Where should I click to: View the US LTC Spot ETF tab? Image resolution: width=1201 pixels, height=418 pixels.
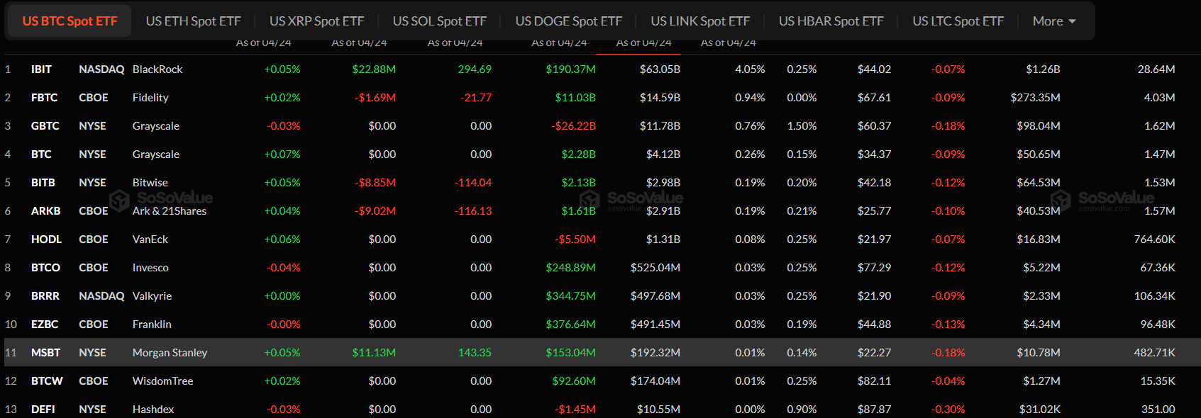point(958,21)
